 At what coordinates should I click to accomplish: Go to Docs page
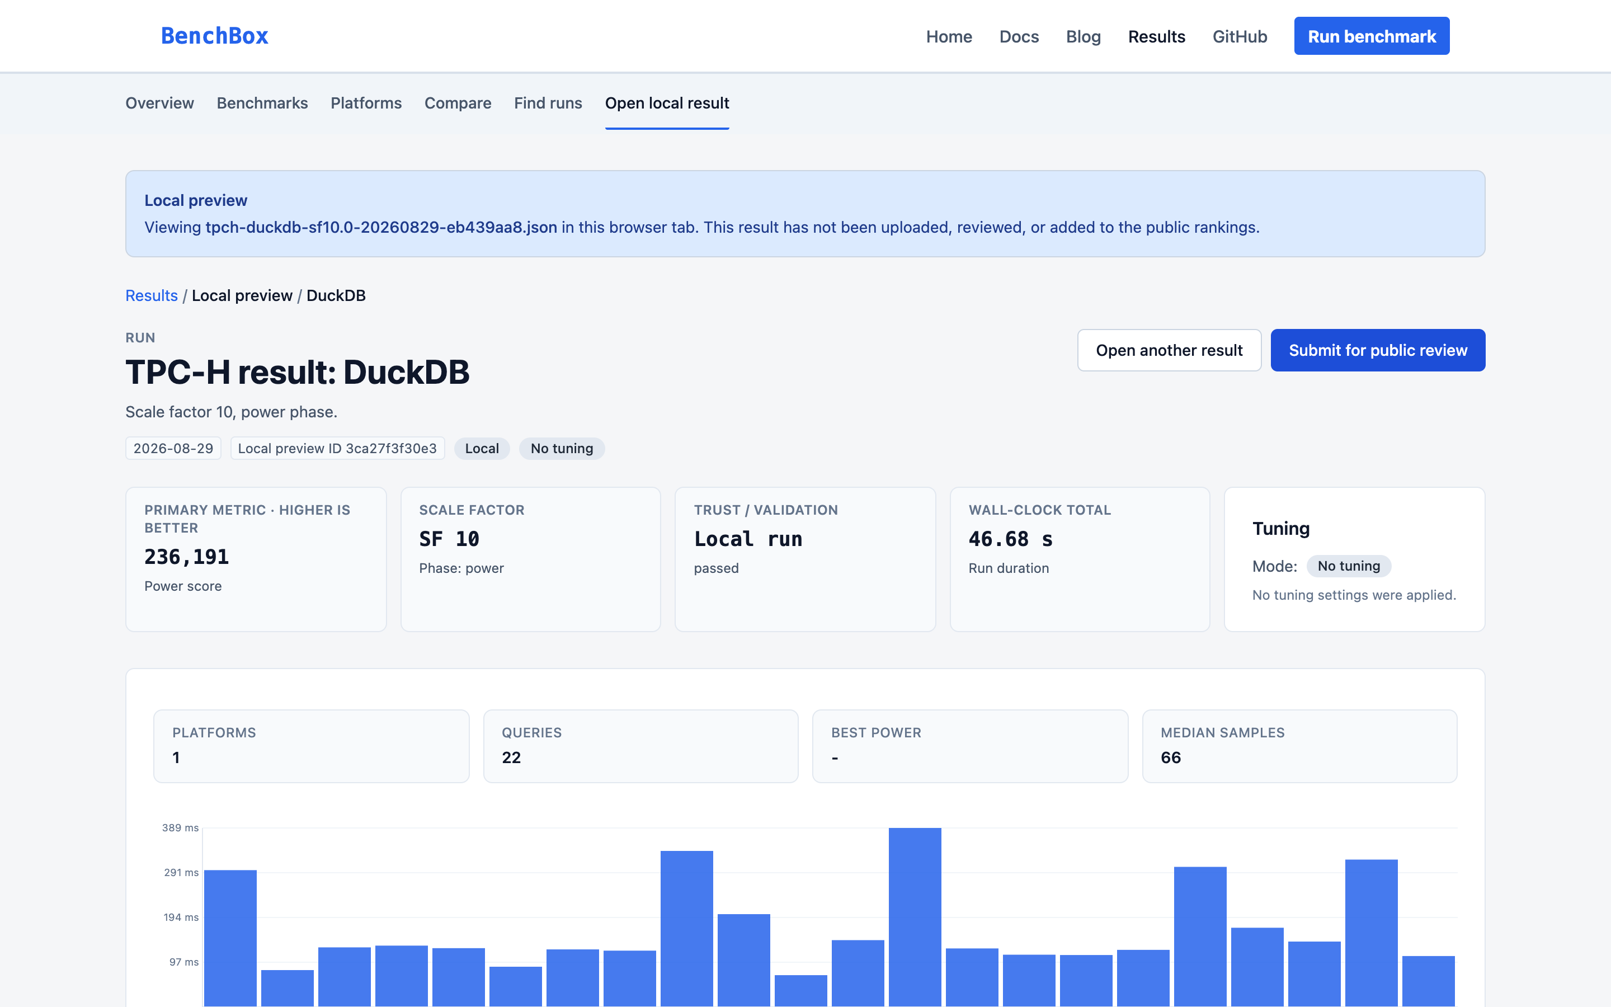1019,36
